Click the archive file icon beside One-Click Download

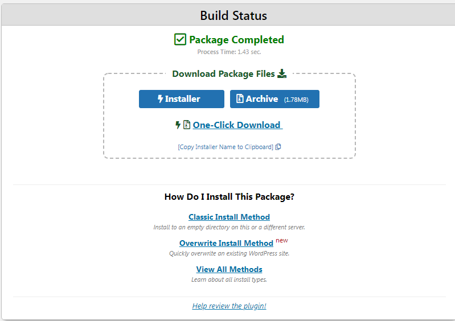(187, 125)
